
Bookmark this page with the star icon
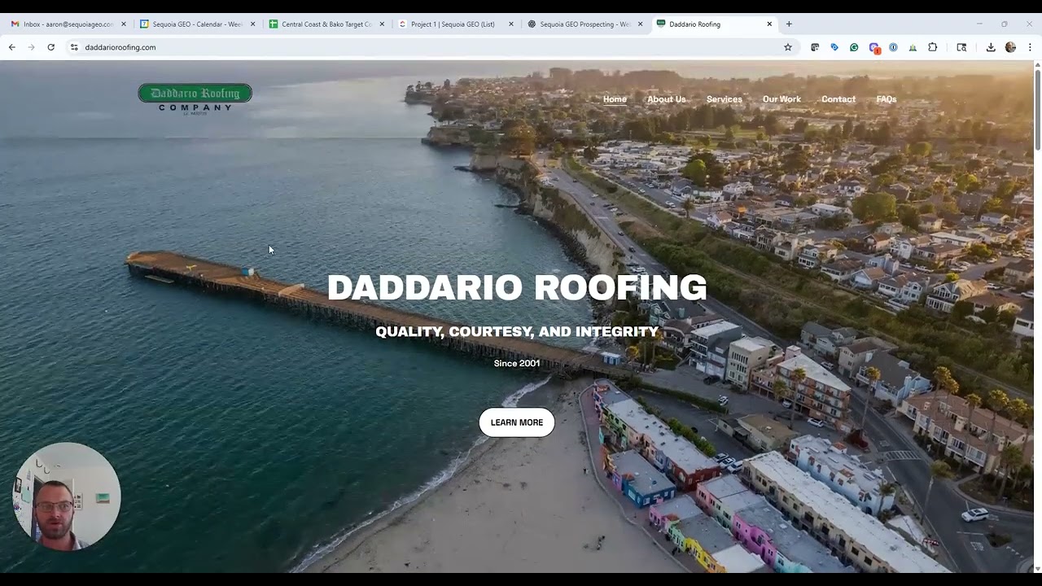pos(788,47)
